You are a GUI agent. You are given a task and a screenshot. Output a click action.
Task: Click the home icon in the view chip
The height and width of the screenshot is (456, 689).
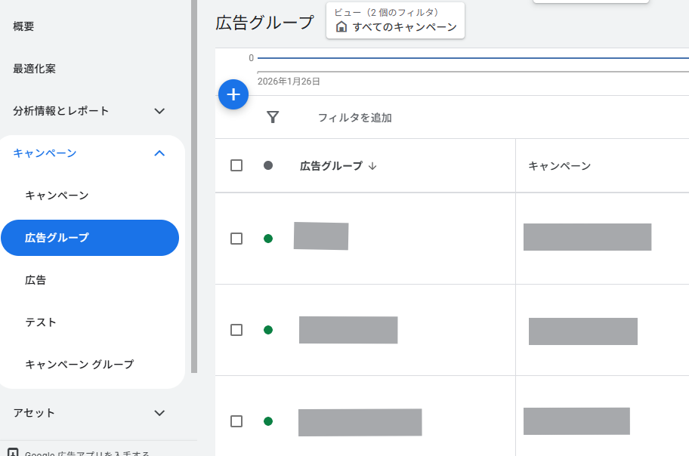341,27
